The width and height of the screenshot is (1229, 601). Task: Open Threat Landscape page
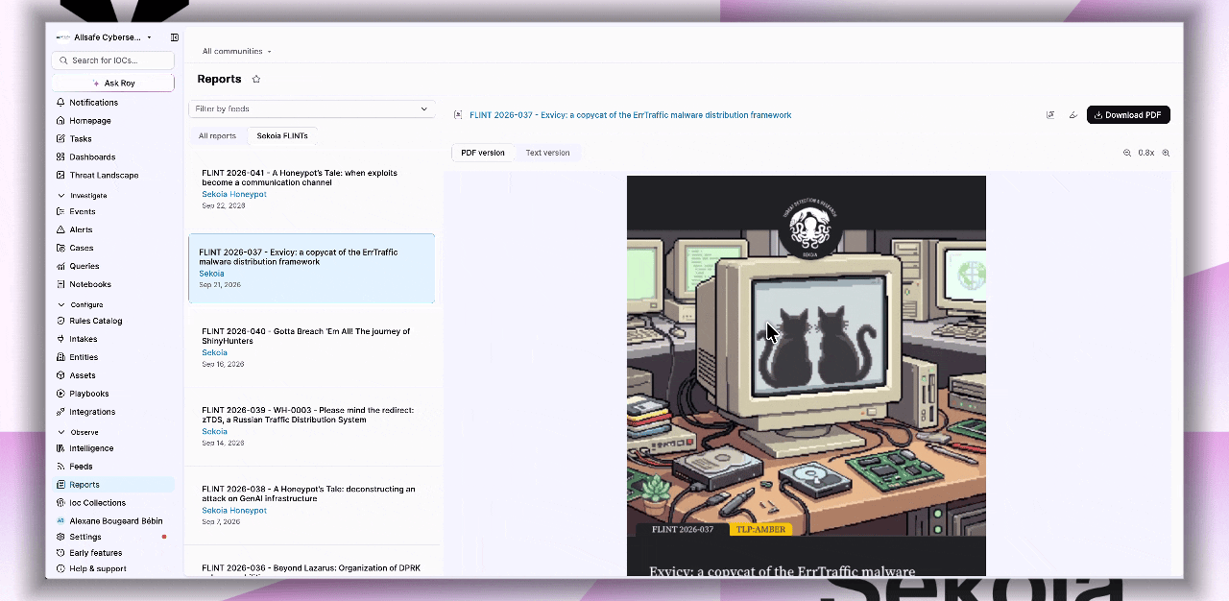pyautogui.click(x=104, y=176)
